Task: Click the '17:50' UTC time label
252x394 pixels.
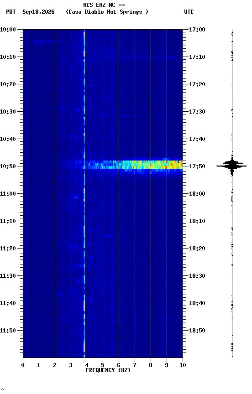Action: coord(197,166)
